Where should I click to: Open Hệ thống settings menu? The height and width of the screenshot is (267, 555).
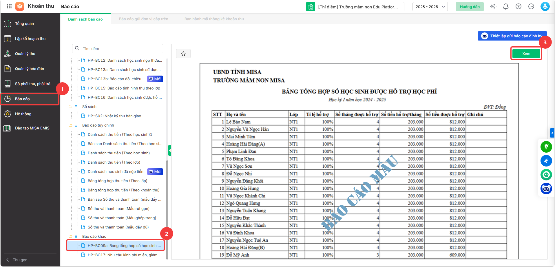pyautogui.click(x=30, y=114)
